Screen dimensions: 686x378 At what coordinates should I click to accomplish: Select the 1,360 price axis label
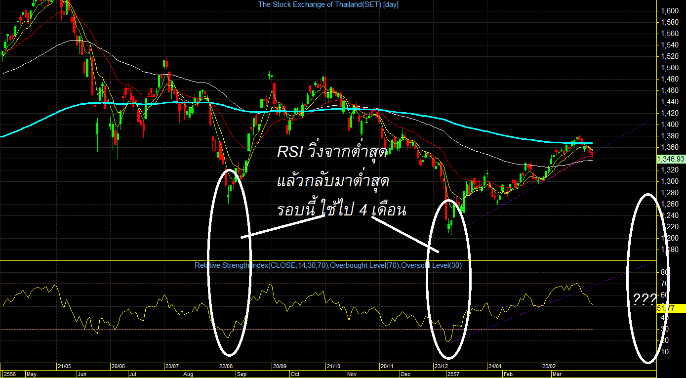(669, 147)
